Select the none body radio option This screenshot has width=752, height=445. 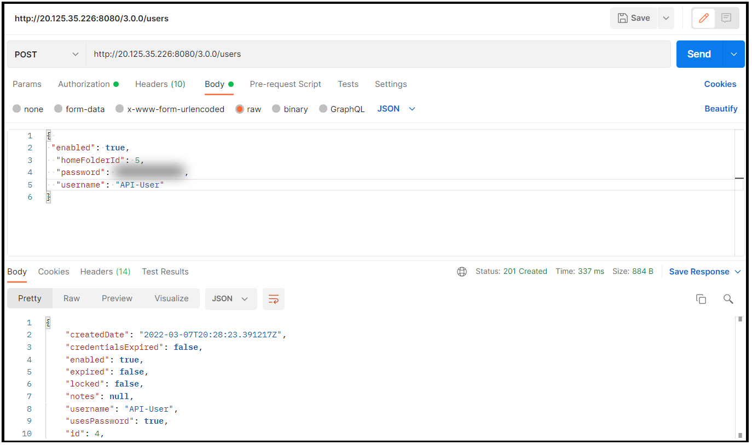[x=17, y=109]
